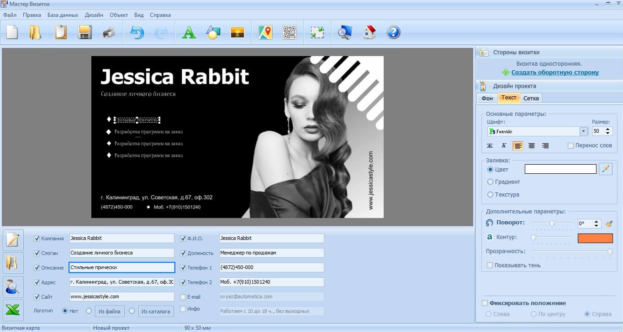Open the Excel export icon at bottom left
The image size is (623, 332).
(x=13, y=310)
